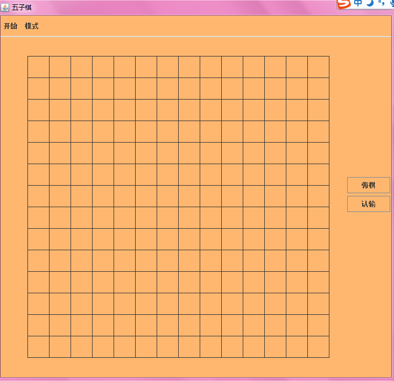
Task: Click the 五子棋 window title text
Action: tap(22, 8)
